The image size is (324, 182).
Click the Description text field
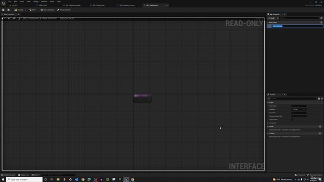click(299, 106)
